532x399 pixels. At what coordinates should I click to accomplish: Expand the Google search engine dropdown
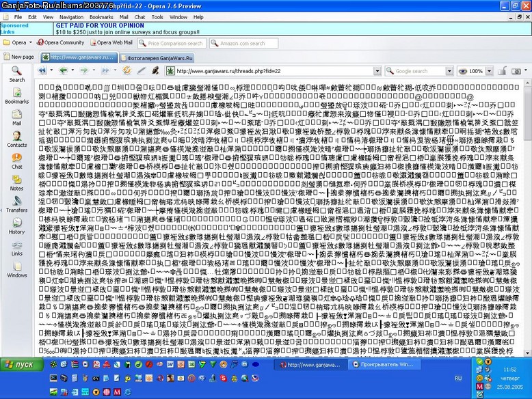pos(449,71)
